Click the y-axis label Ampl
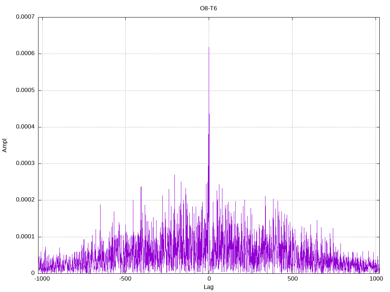This screenshot has height=292, width=390. [x=5, y=146]
